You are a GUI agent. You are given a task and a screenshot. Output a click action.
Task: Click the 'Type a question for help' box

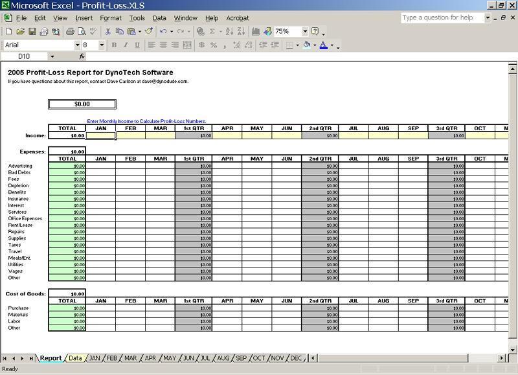coord(442,18)
